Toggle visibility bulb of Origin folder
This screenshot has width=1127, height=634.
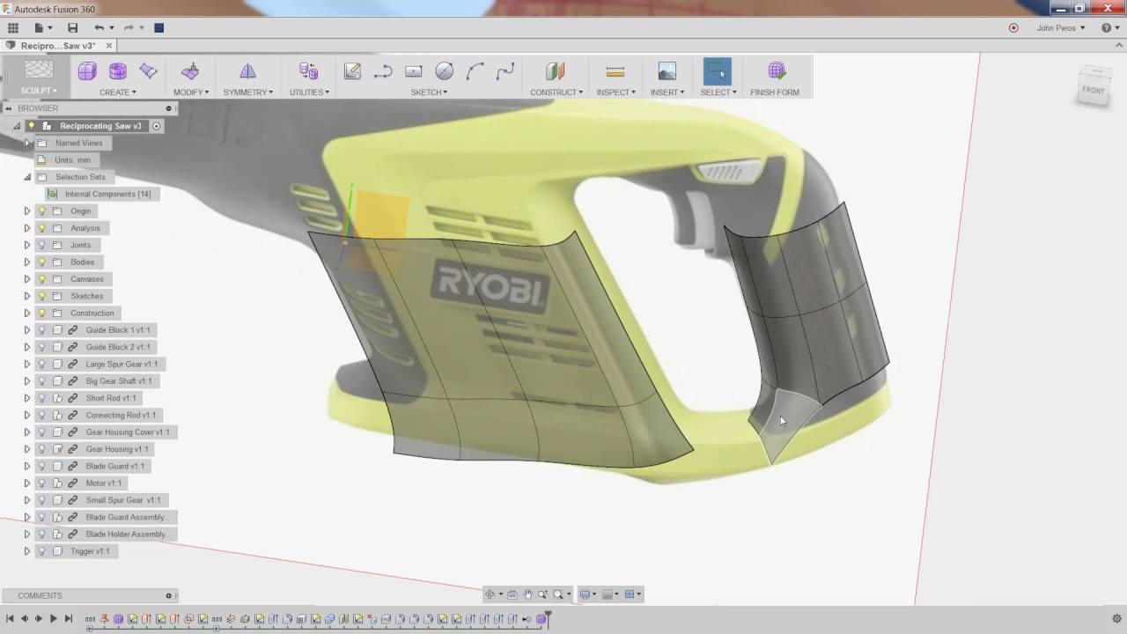click(41, 211)
